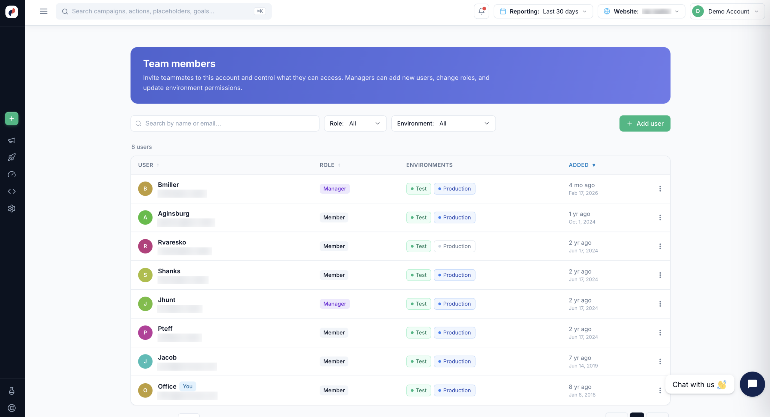Focus the global campaign search field

point(164,11)
